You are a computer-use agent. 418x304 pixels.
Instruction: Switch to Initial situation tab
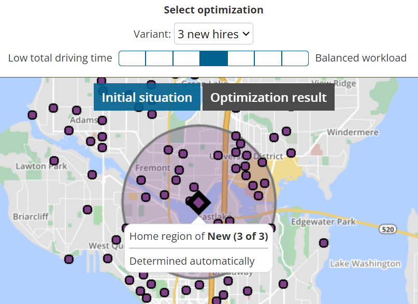147,97
